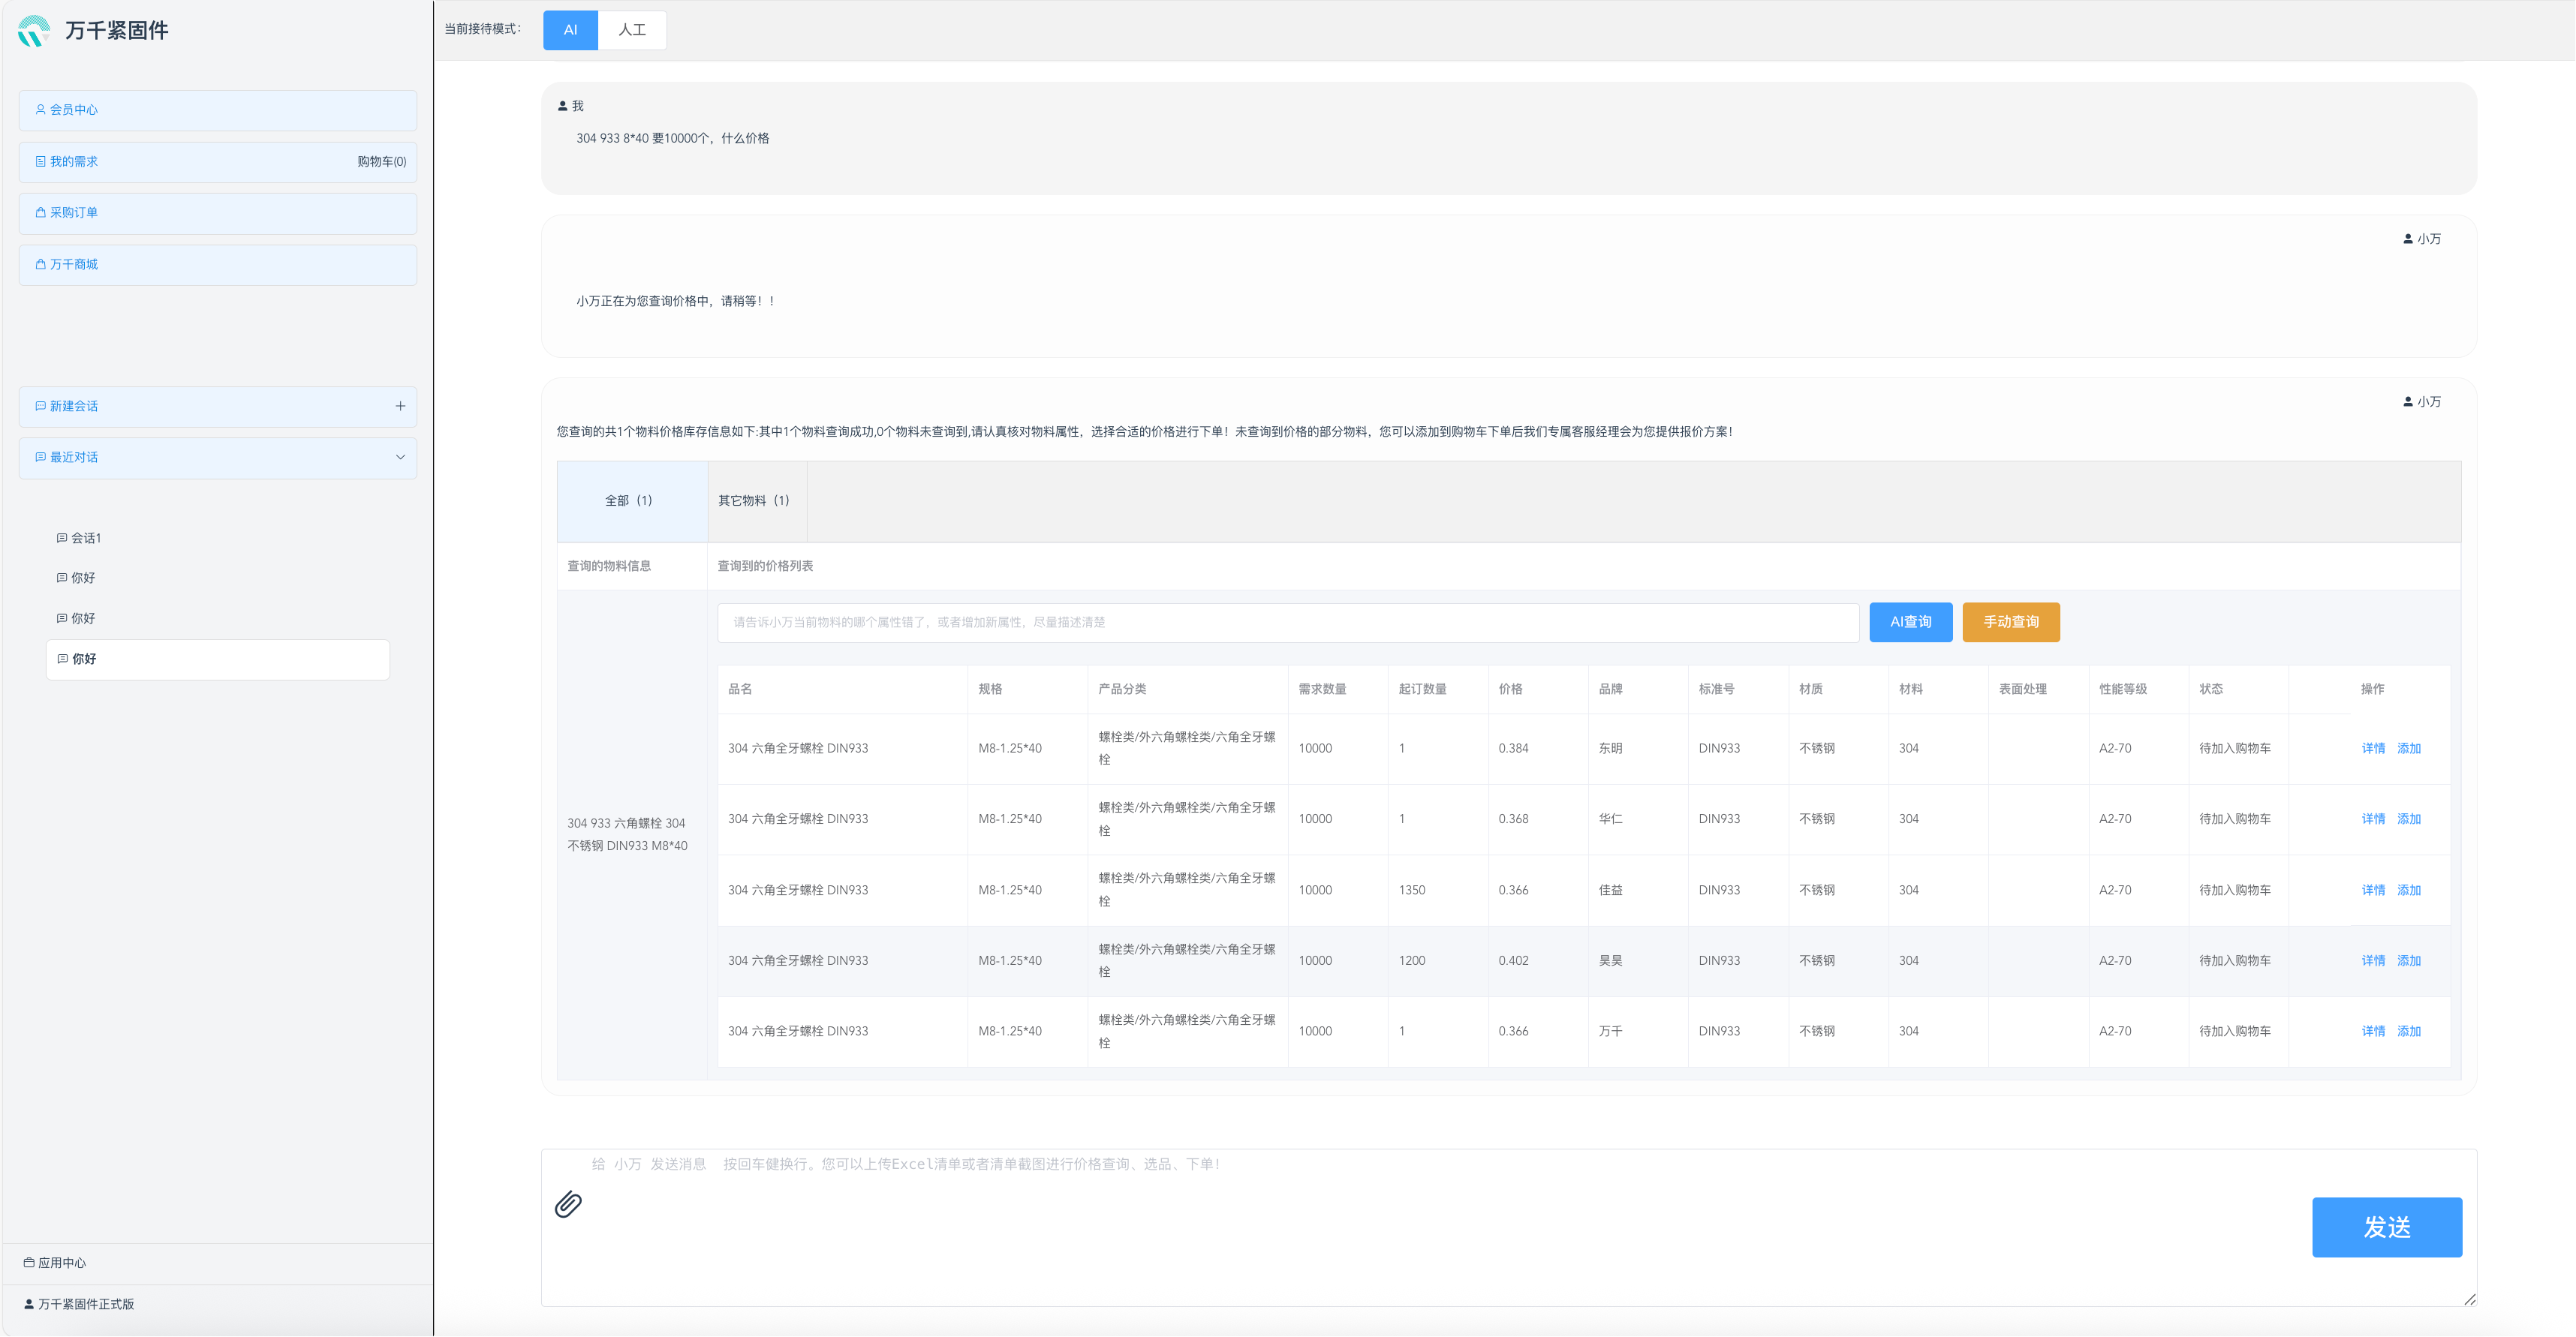Collapse the 最近对话 list chevron
Viewport: 2576px width, 1337px height.
pyautogui.click(x=400, y=458)
